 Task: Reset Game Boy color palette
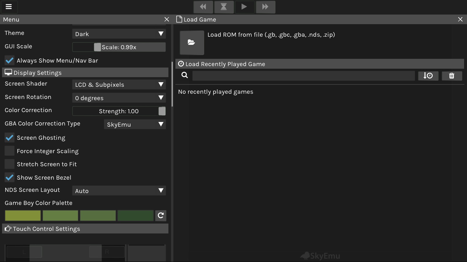click(x=161, y=215)
